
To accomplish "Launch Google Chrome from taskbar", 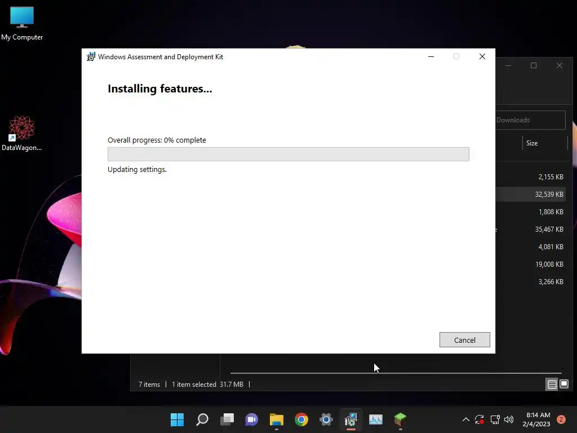I will point(301,419).
